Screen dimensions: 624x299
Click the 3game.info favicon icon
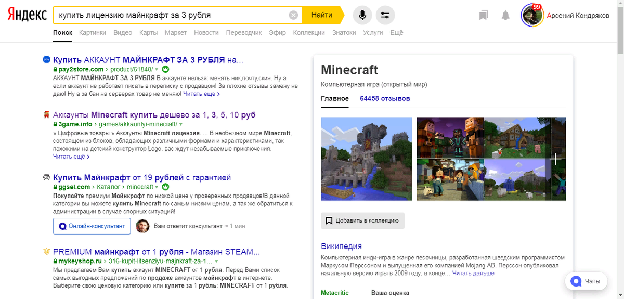pos(46,114)
